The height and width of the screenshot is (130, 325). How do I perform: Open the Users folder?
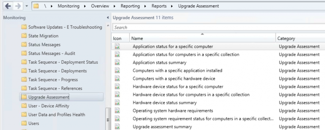[x=30, y=123]
